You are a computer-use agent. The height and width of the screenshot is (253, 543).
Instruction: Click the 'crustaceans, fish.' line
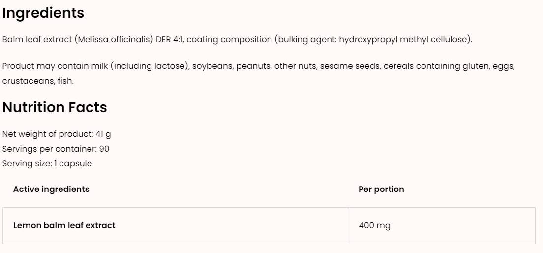pyautogui.click(x=38, y=81)
